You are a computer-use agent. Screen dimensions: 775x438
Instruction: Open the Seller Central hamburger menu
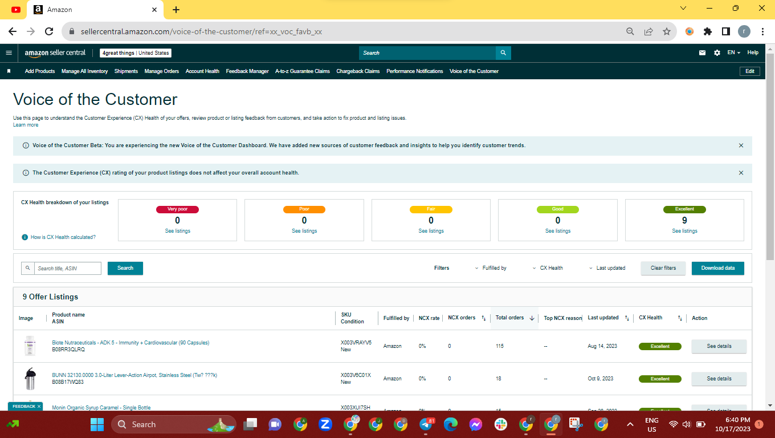click(9, 52)
